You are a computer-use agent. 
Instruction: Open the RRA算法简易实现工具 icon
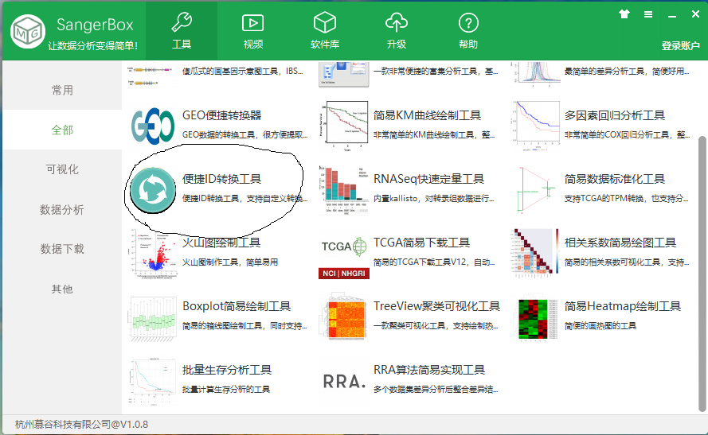point(342,380)
